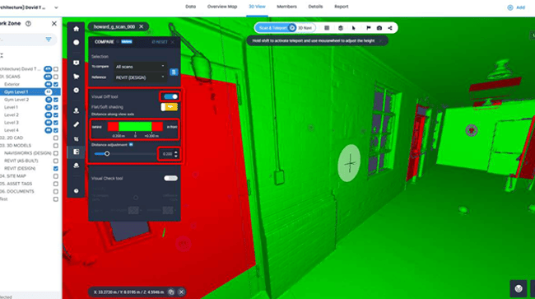Uncheck the Level 3 checkbox
This screenshot has height=299, width=535.
pos(56,123)
